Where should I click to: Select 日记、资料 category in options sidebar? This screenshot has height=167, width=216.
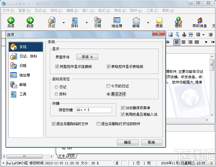26,56
